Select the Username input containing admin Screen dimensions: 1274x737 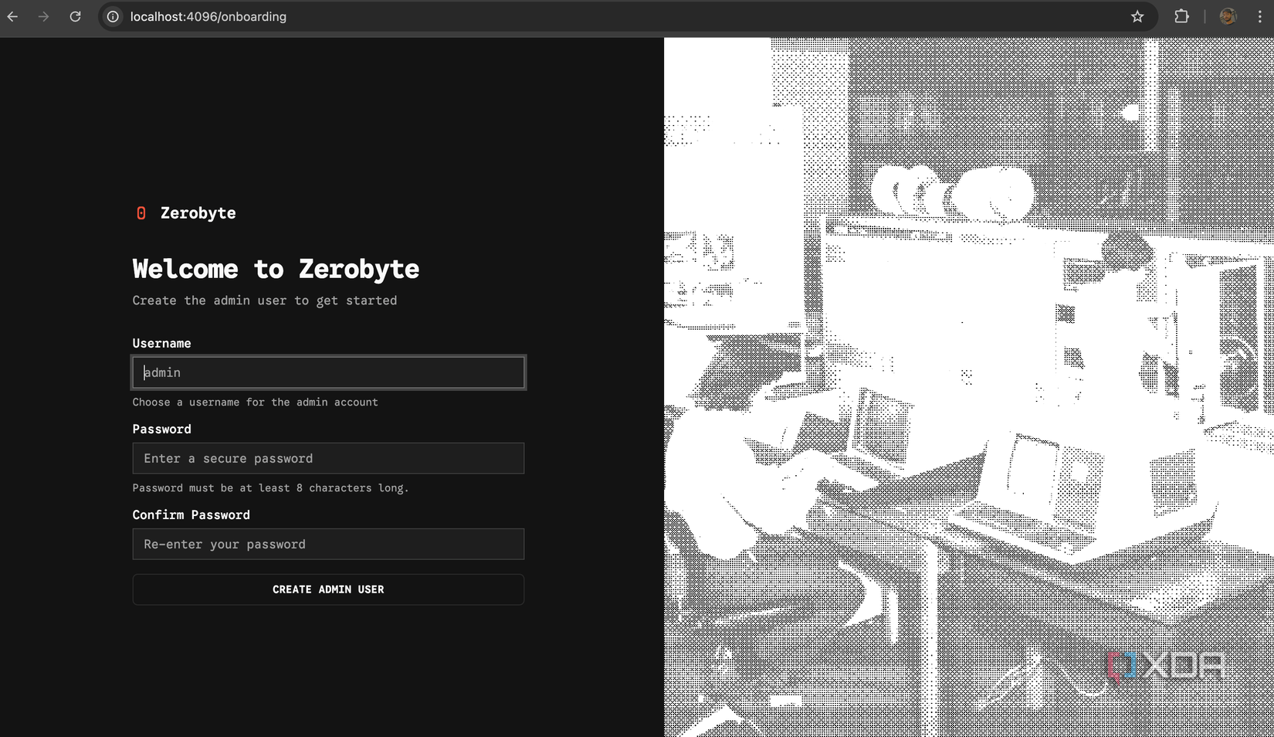pos(328,372)
